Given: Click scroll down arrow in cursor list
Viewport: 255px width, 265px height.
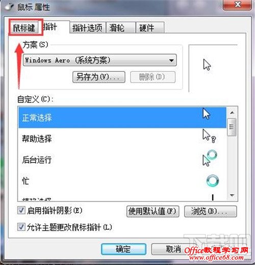Looking at the screenshot, I should [232, 195].
